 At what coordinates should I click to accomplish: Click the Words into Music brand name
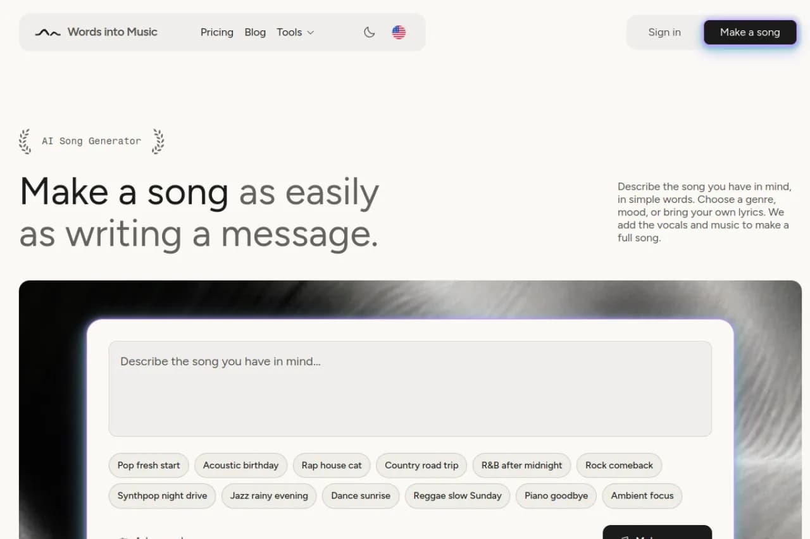click(113, 32)
